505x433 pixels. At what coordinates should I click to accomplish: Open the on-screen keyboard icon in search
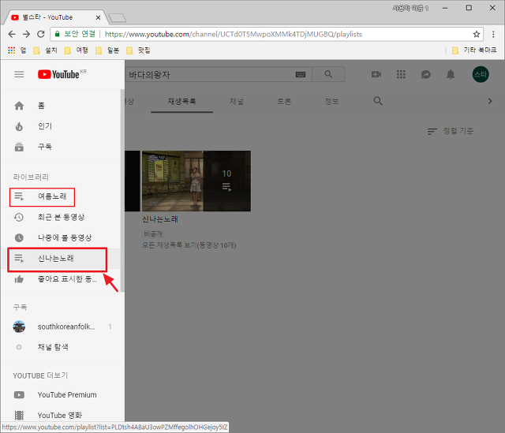(301, 75)
